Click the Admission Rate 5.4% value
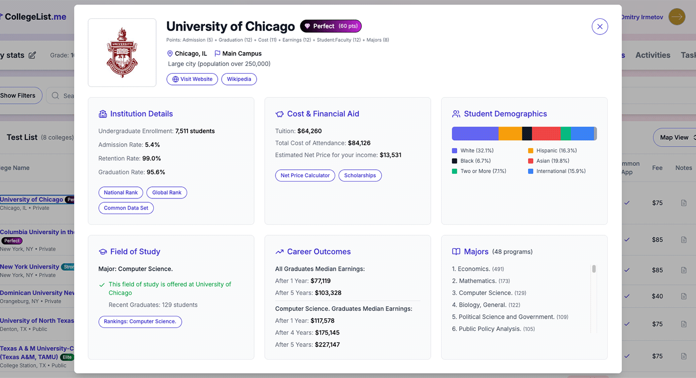Screen dimensions: 696x378 click(x=152, y=145)
